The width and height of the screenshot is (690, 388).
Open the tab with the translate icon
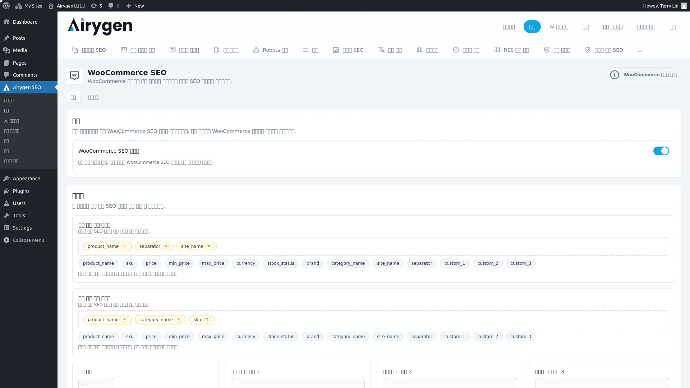(390, 50)
